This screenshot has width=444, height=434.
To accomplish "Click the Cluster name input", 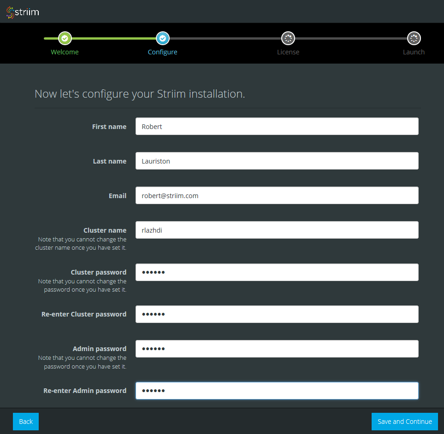I will click(277, 230).
